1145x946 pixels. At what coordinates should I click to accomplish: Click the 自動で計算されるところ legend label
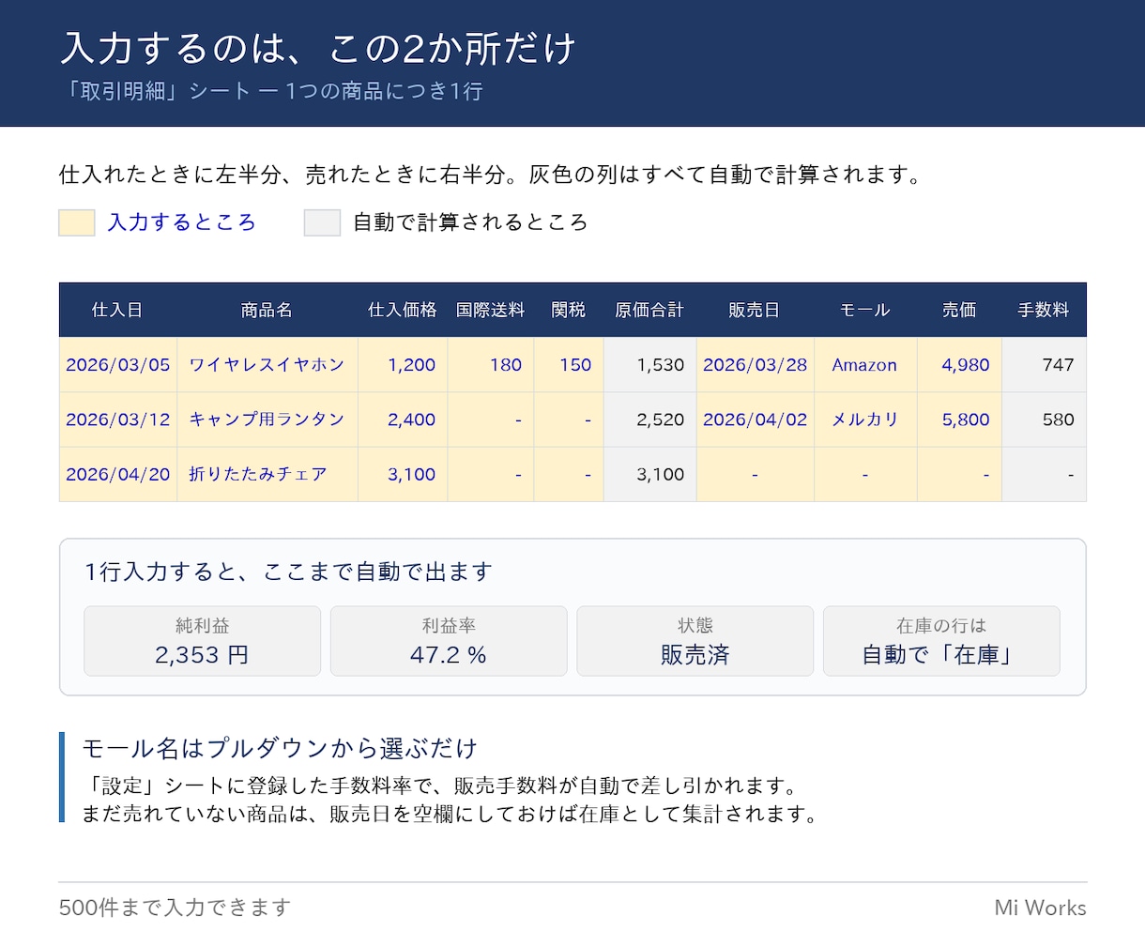click(x=470, y=222)
